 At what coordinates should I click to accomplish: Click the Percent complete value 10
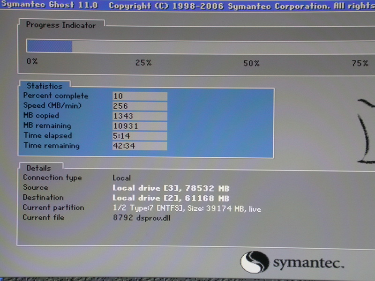click(140, 96)
